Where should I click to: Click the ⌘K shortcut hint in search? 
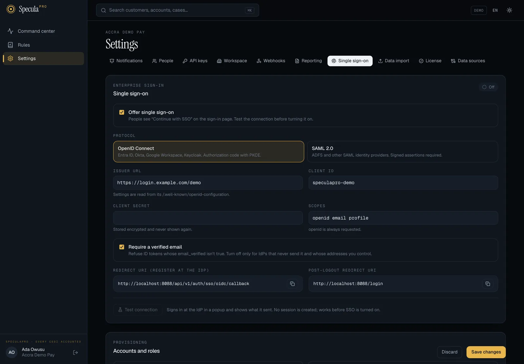pos(250,10)
